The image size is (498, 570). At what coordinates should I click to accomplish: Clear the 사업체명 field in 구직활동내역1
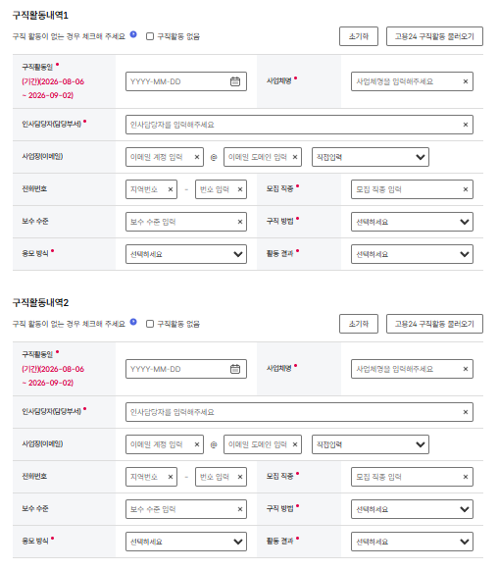[466, 81]
